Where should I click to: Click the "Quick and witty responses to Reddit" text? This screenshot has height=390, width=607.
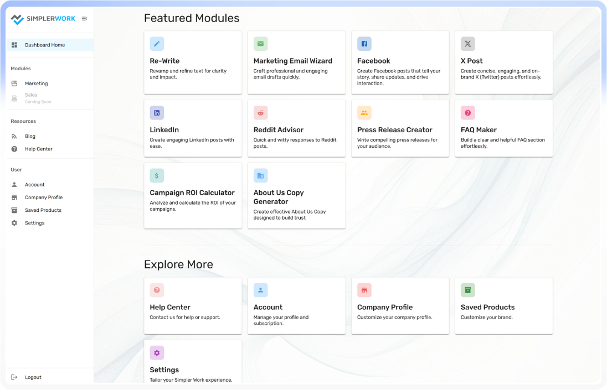295,143
